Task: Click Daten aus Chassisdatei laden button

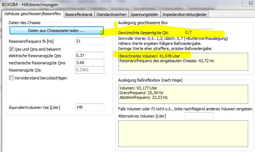Action: (56, 31)
